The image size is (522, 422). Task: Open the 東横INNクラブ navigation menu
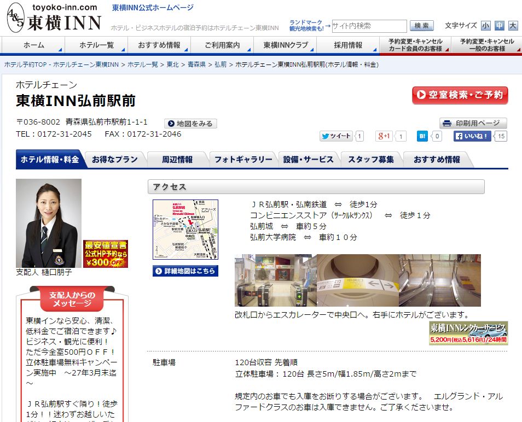285,45
